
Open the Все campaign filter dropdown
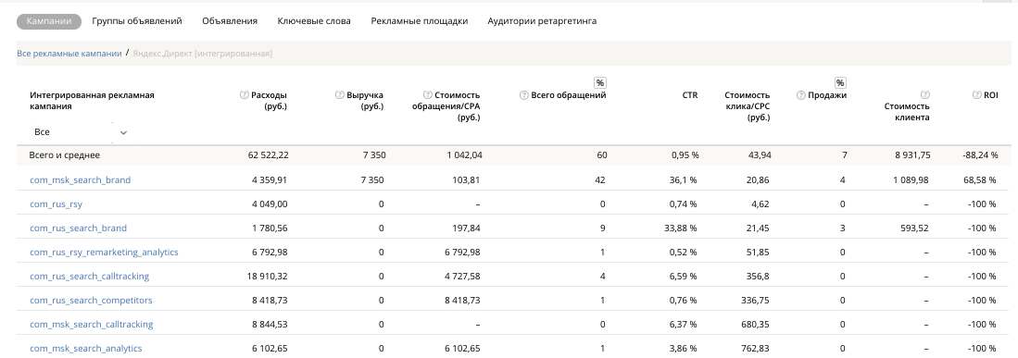coord(80,132)
